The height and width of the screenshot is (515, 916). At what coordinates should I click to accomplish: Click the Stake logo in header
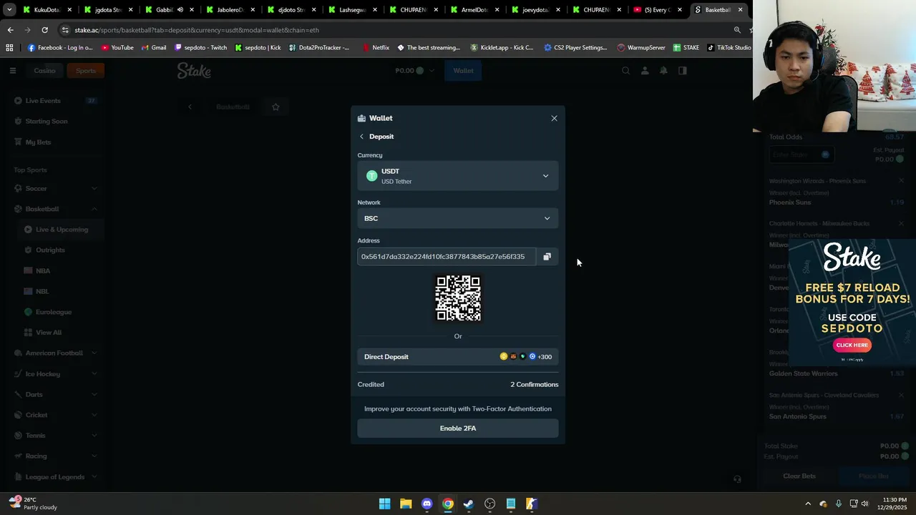(194, 71)
